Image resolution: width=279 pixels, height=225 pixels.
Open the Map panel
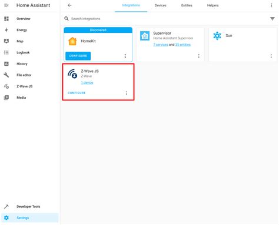[30, 41]
